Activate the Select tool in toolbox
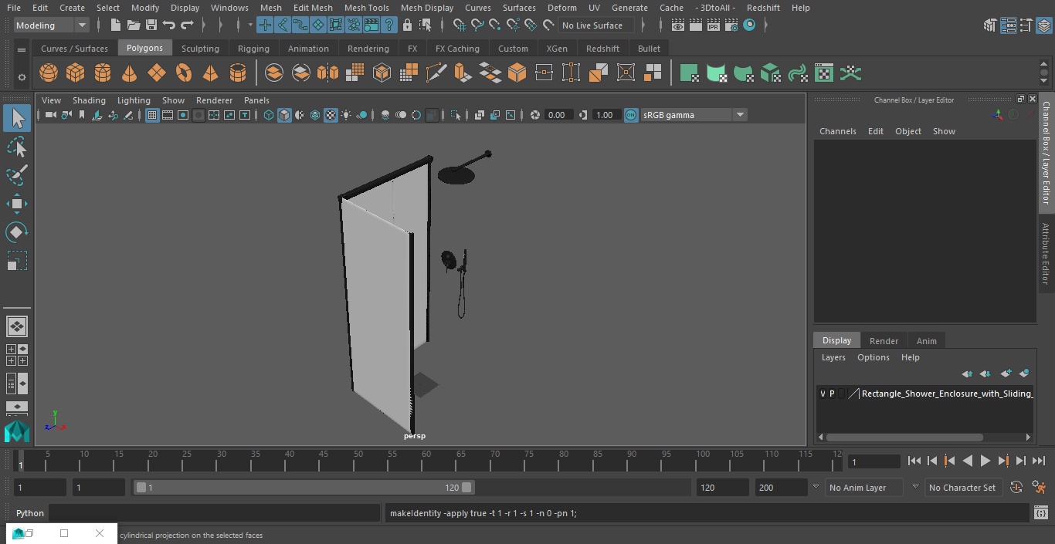This screenshot has height=544, width=1055. pyautogui.click(x=17, y=118)
